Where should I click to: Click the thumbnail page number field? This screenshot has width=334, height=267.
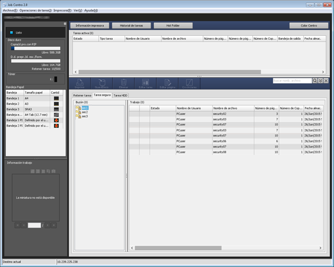[34, 225]
